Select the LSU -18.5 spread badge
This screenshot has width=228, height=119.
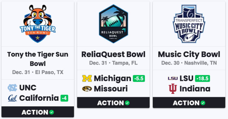pos(202,79)
